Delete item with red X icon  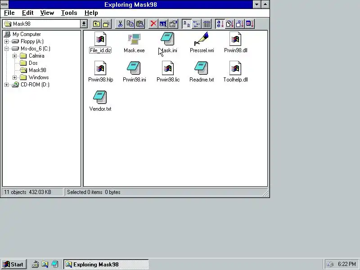[153, 24]
